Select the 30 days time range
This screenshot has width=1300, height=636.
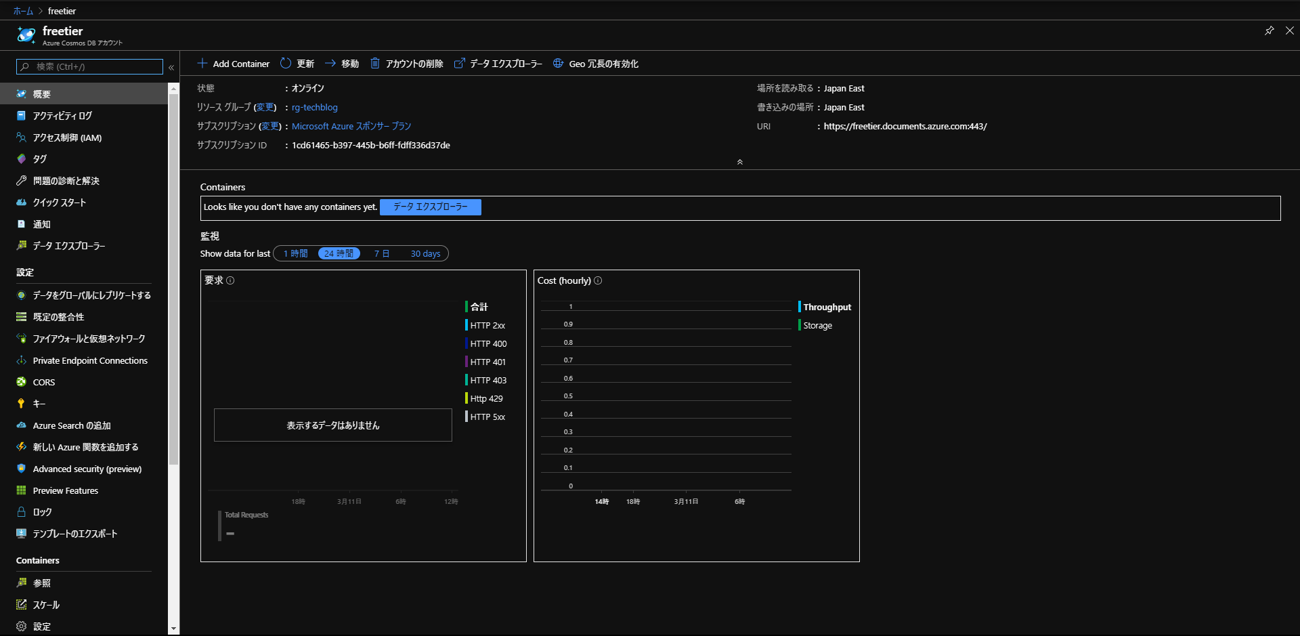coord(425,253)
